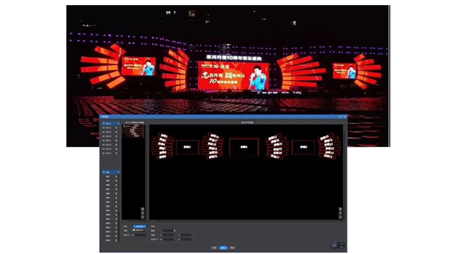
Task: Click bottom fit icon in small preview panel
Action: [x=142, y=217]
